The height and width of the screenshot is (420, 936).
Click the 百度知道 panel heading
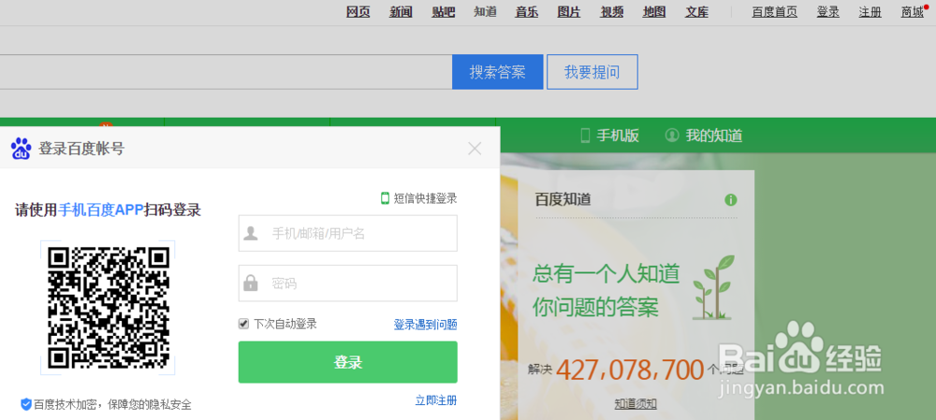click(x=563, y=200)
